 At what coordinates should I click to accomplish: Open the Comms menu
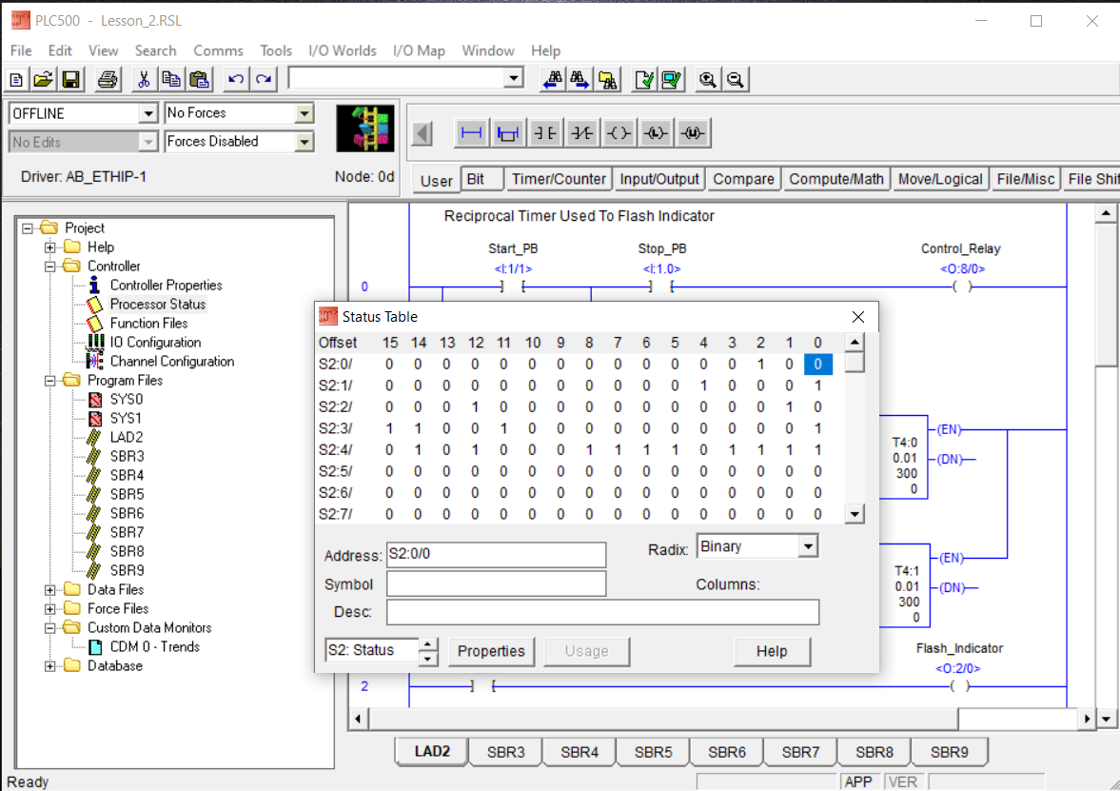pyautogui.click(x=219, y=50)
